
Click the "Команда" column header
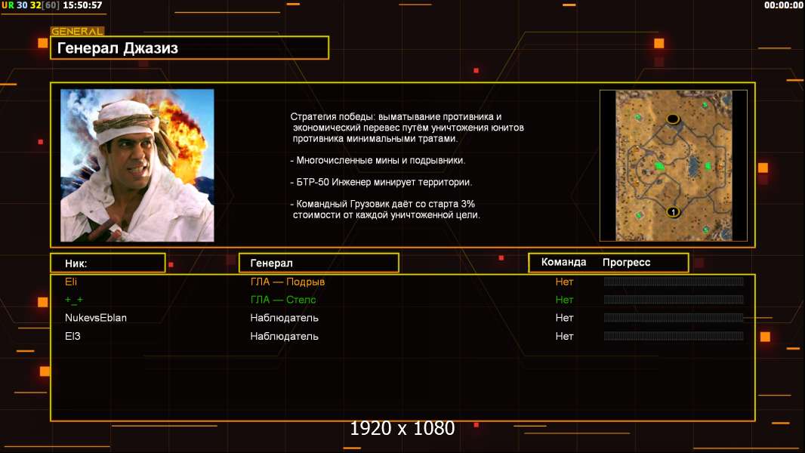(563, 262)
